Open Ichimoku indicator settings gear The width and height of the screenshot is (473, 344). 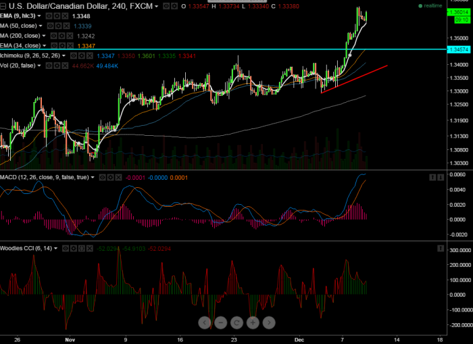point(82,56)
